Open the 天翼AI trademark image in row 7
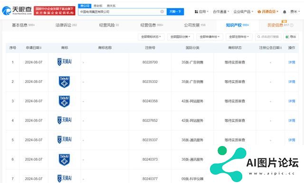 (65, 178)
